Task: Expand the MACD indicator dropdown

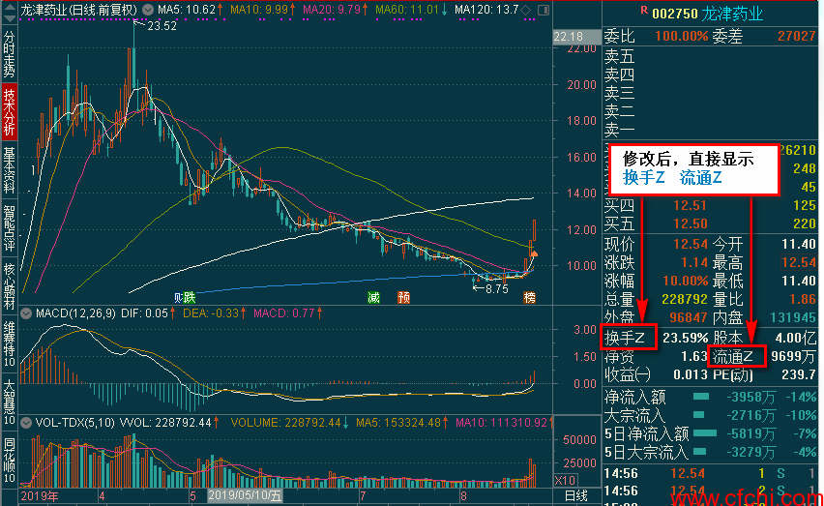Action: click(26, 313)
